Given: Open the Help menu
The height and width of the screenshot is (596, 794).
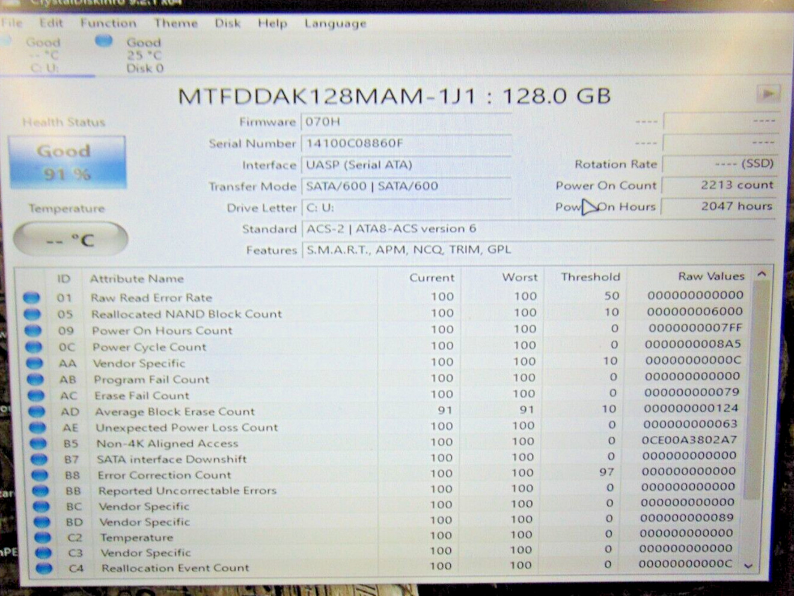Looking at the screenshot, I should pyautogui.click(x=272, y=23).
